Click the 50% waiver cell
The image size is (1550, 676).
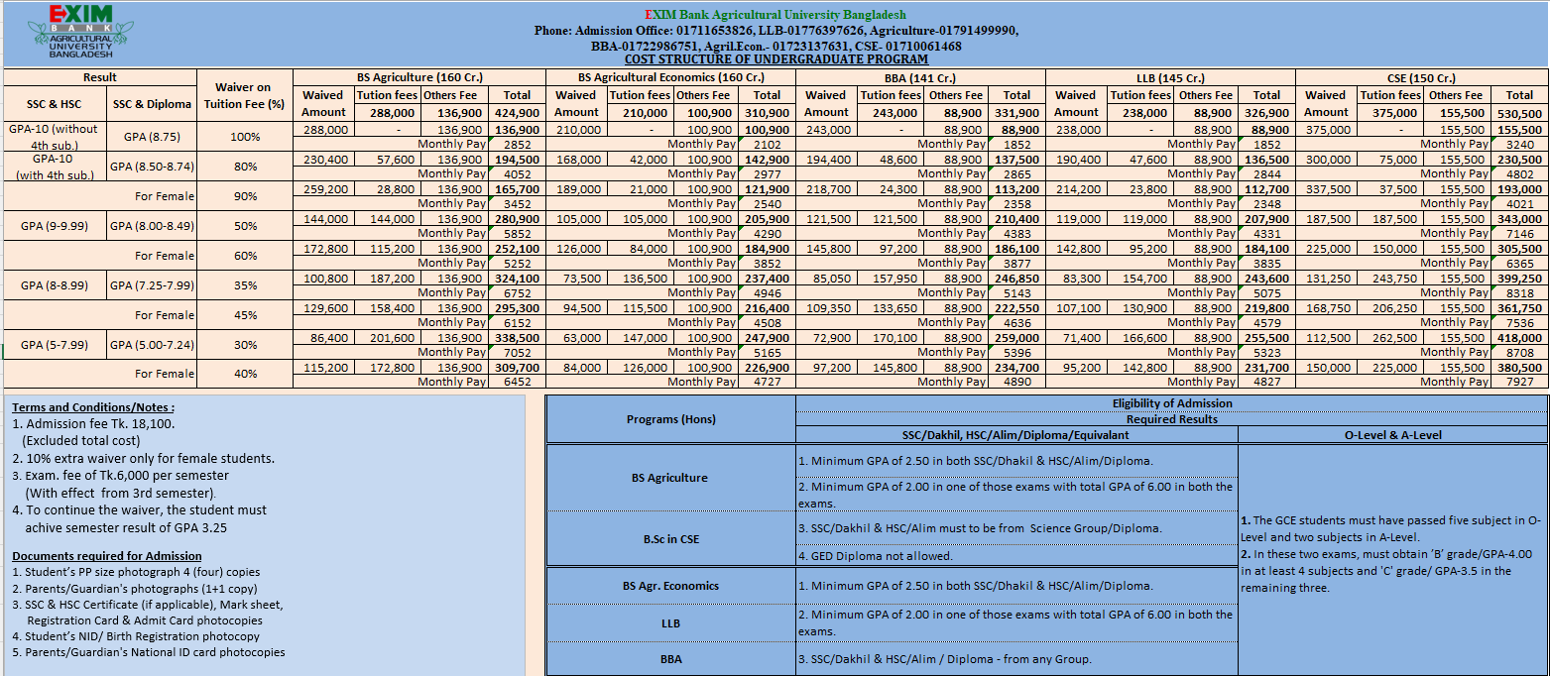coord(244,226)
